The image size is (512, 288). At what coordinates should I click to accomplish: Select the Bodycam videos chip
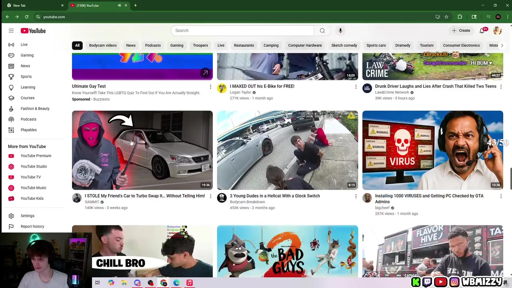point(103,45)
